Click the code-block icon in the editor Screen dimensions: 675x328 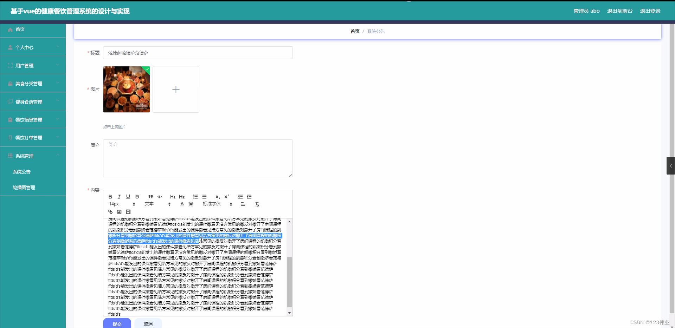point(160,197)
